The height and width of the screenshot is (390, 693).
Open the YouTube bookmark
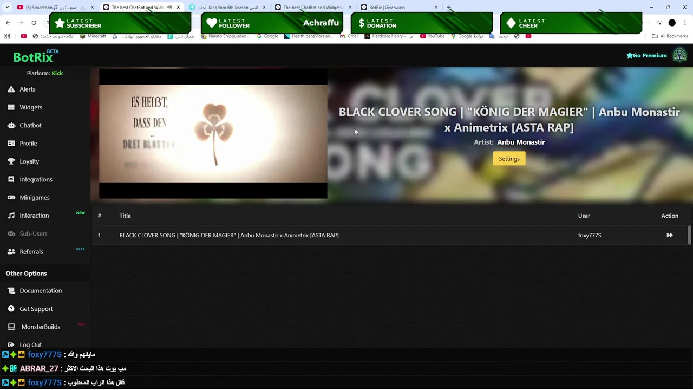433,36
